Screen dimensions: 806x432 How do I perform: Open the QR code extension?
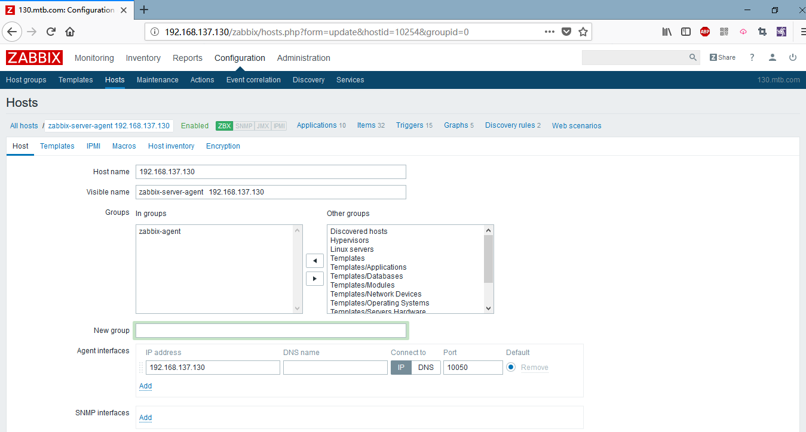click(x=724, y=32)
